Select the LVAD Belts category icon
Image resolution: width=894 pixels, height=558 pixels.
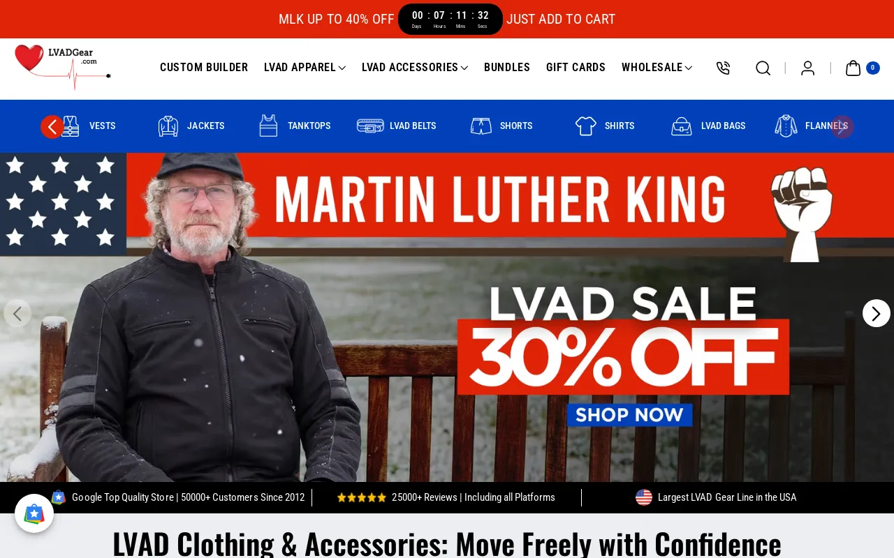click(x=370, y=126)
